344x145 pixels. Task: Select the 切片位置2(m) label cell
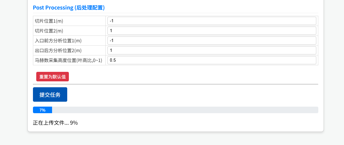click(49, 31)
